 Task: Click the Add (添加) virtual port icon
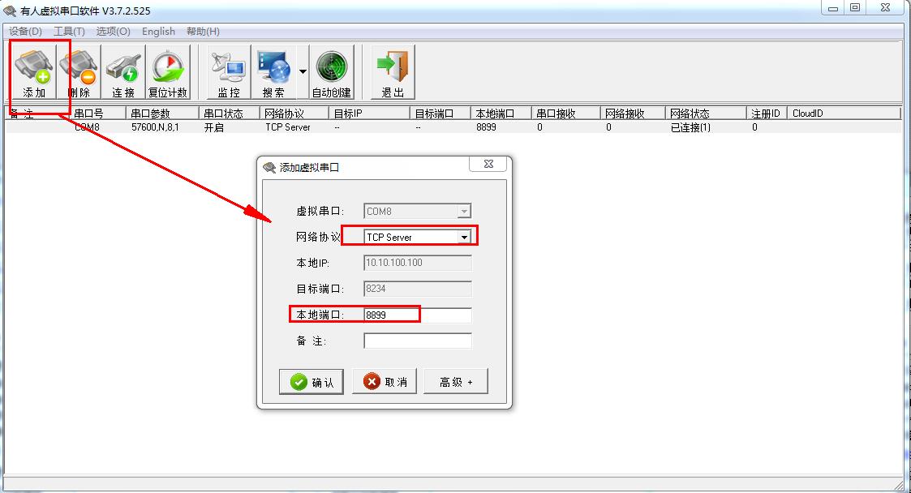(x=34, y=72)
